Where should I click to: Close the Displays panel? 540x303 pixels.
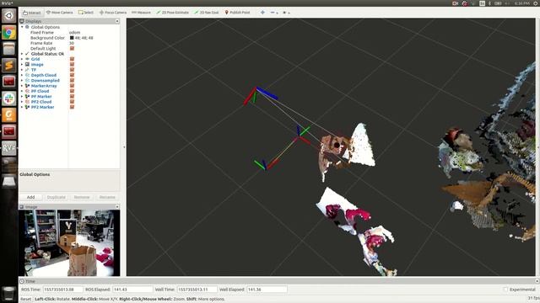117,21
